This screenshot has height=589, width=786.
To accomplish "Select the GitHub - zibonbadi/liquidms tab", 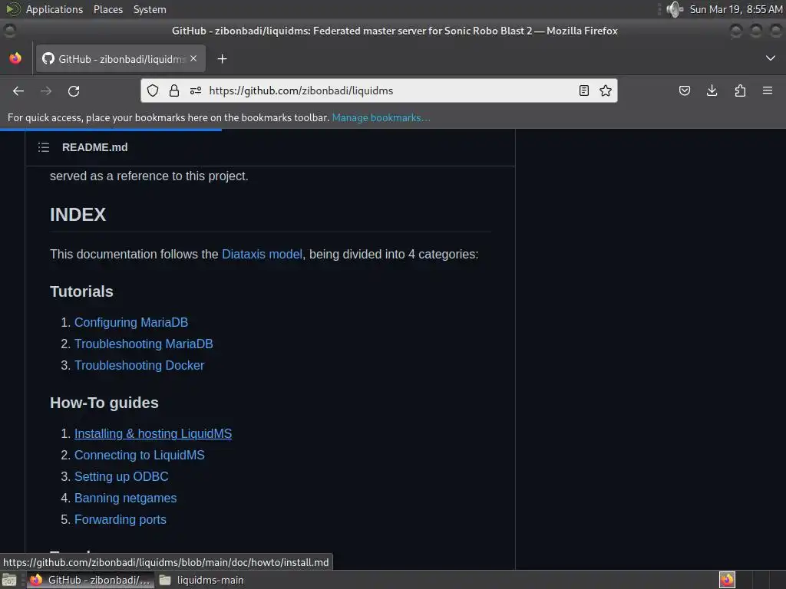I will pos(121,58).
